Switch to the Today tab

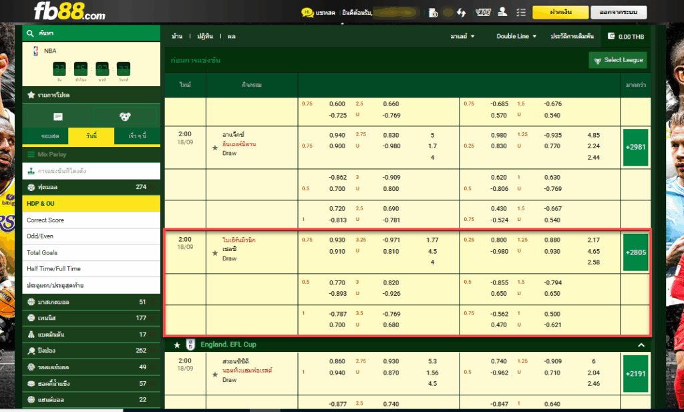pos(92,136)
